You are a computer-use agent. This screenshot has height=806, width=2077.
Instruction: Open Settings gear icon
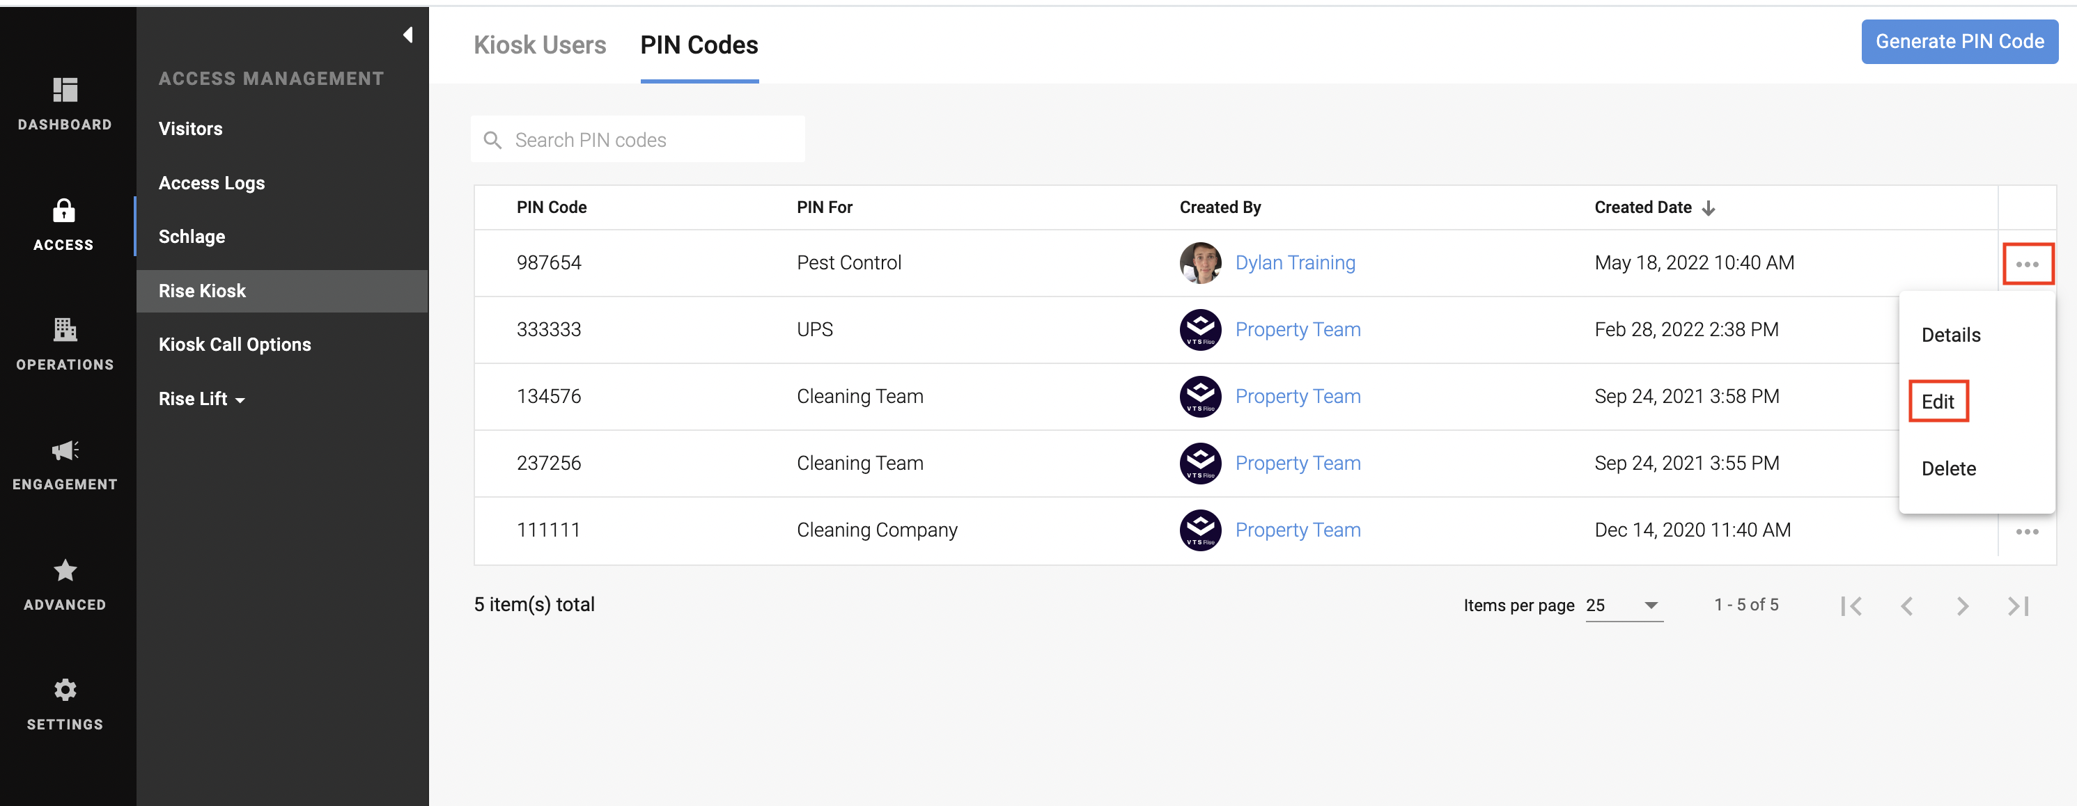(x=65, y=690)
